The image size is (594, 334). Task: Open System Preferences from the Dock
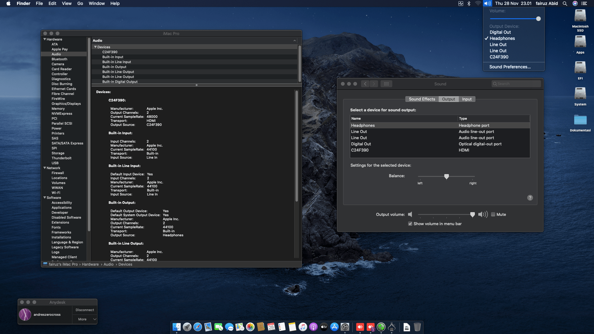pos(345,327)
